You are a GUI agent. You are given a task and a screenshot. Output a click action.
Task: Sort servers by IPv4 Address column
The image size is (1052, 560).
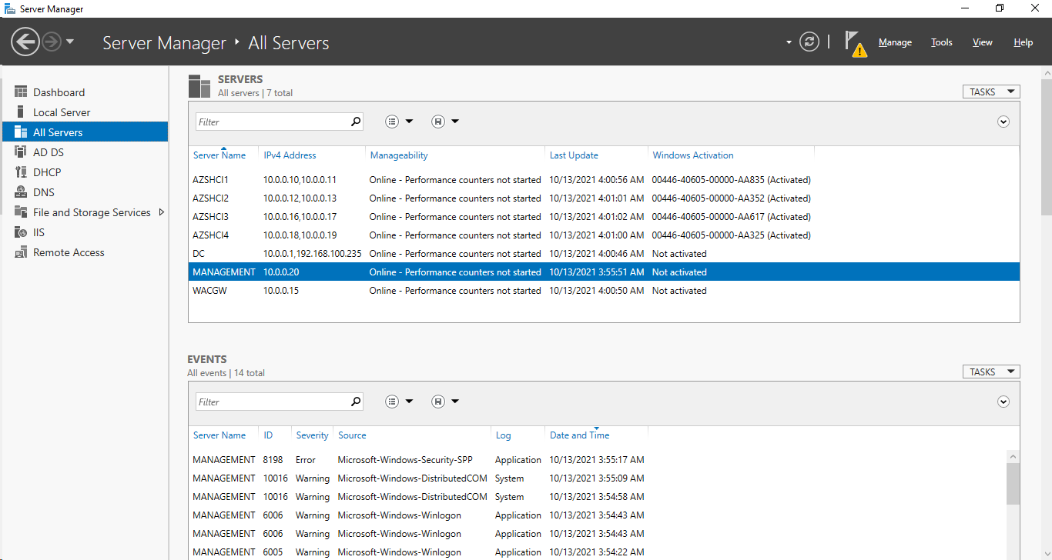tap(290, 155)
